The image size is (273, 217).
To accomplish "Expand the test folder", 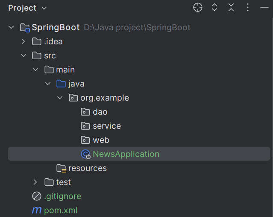I will click(35, 182).
